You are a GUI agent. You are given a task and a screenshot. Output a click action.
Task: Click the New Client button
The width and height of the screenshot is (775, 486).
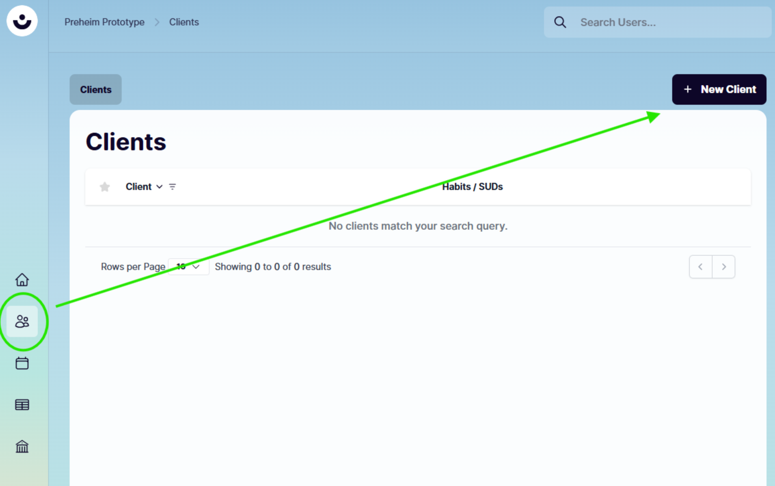[x=719, y=89]
